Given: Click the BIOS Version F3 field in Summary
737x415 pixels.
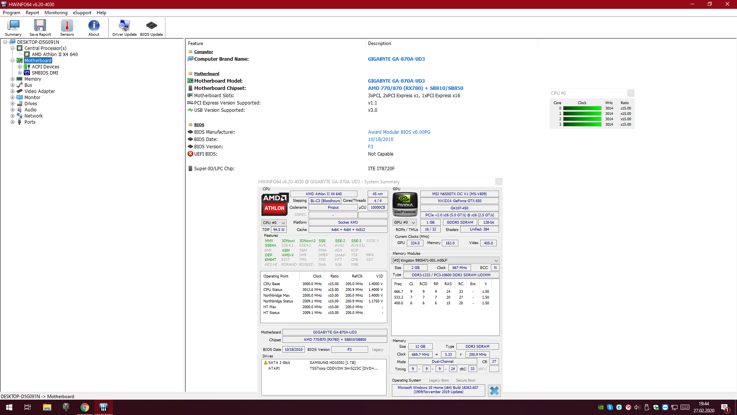Looking at the screenshot, I should click(x=349, y=349).
